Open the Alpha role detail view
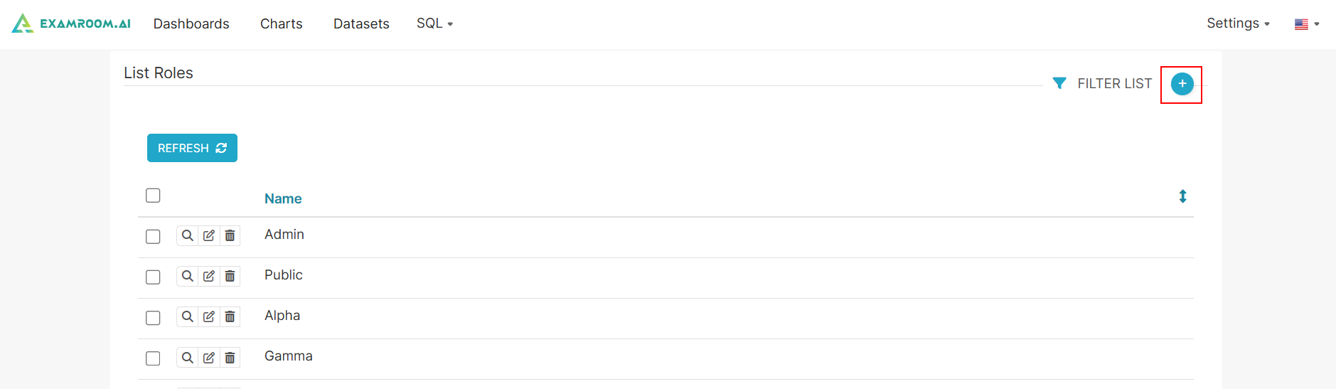The width and height of the screenshot is (1336, 389). [x=187, y=316]
